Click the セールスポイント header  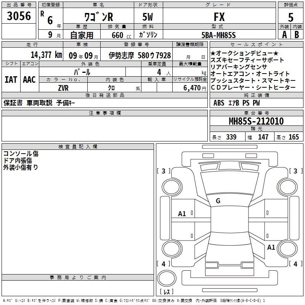click(x=256, y=44)
